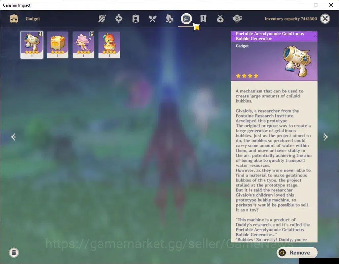Click the Remove button

tap(297, 252)
